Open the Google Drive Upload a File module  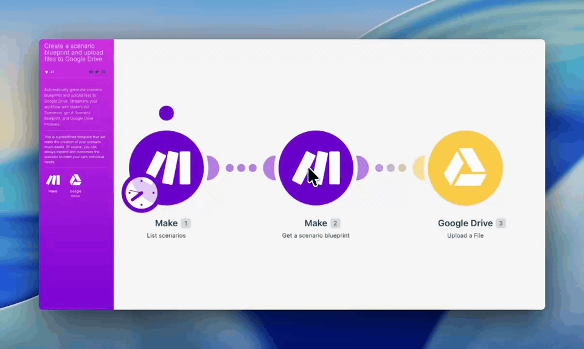click(465, 167)
